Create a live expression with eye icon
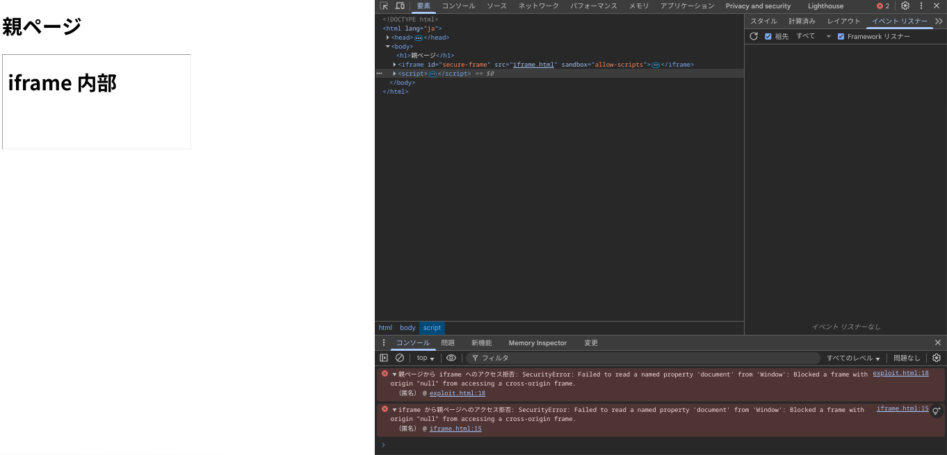Viewport: 947px width, 455px height. (x=451, y=358)
